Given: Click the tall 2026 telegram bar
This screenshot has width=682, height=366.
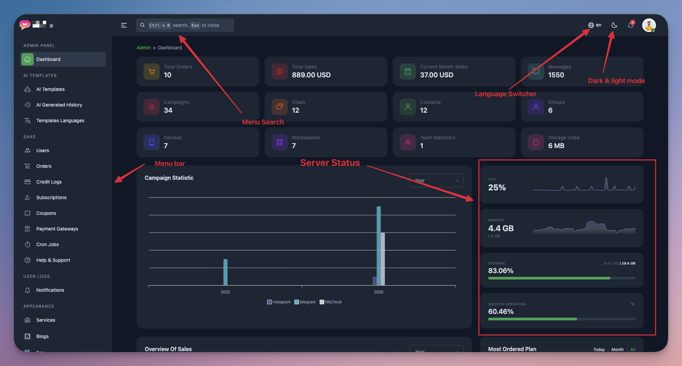Looking at the screenshot, I should [379, 246].
